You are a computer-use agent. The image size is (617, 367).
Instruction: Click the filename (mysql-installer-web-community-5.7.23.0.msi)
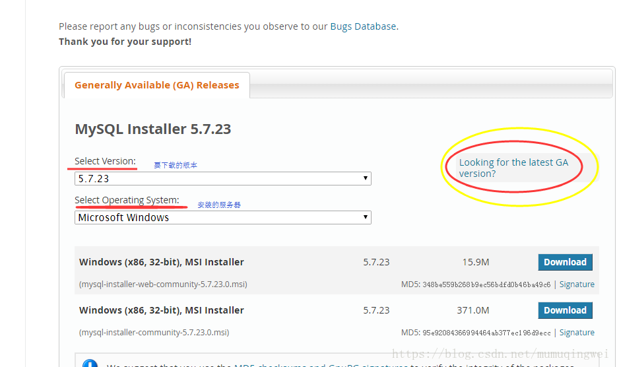pyautogui.click(x=163, y=284)
